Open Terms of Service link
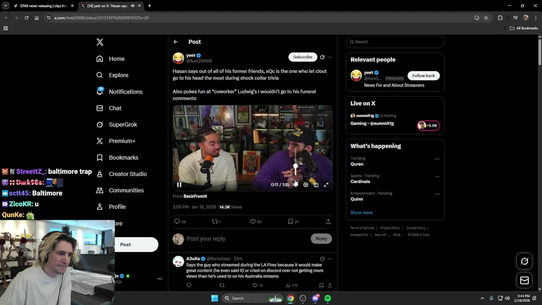 pos(362,228)
